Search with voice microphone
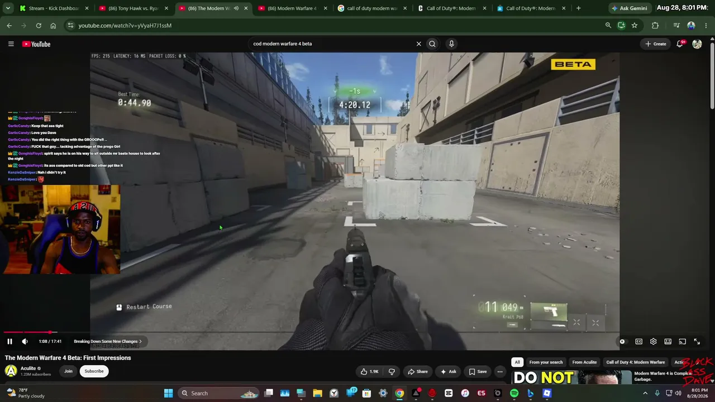 [x=451, y=44]
